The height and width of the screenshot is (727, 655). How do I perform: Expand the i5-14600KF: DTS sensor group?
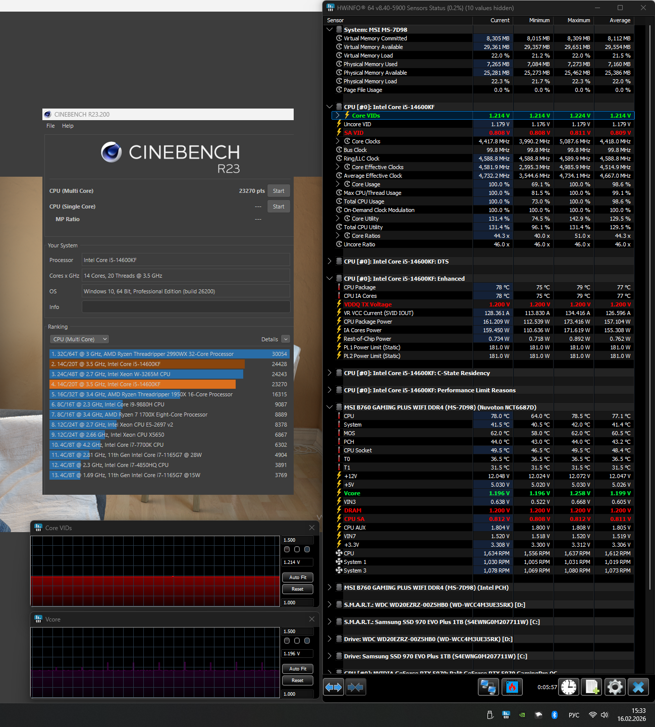click(330, 262)
